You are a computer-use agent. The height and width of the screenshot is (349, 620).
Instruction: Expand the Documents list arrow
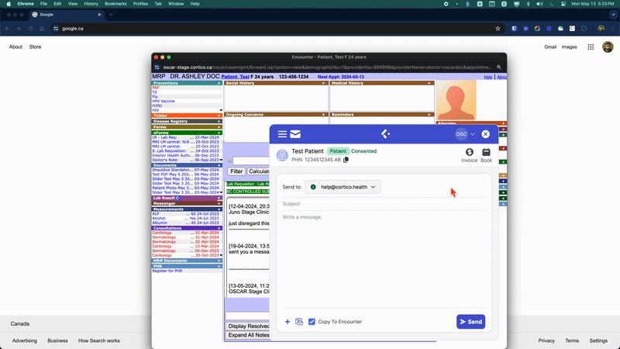click(x=221, y=192)
